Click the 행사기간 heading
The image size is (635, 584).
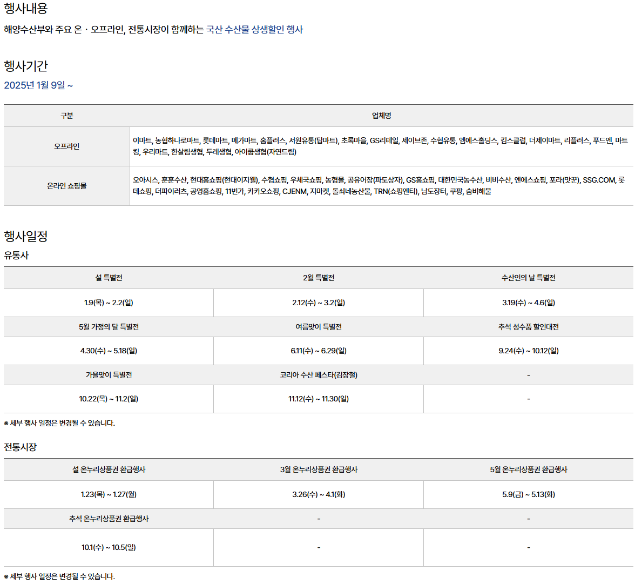pos(25,66)
